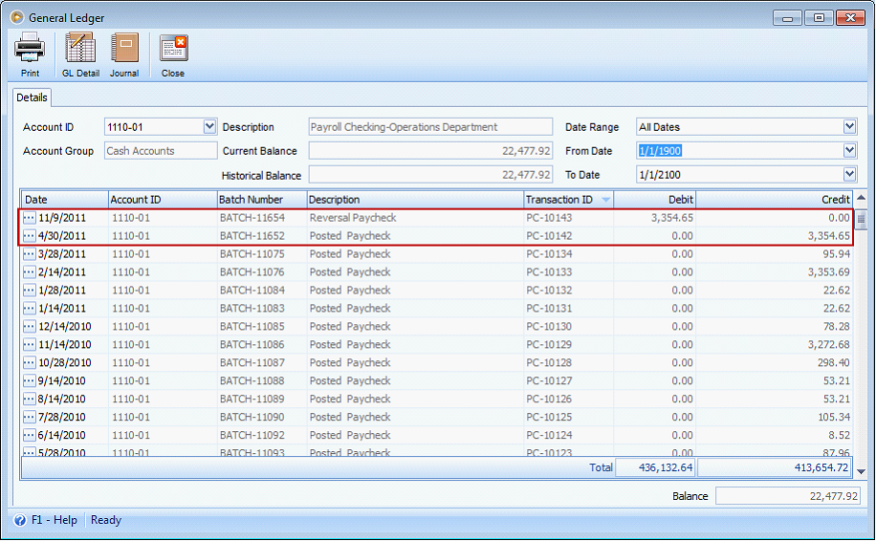This screenshot has height=541, width=876.
Task: Open drill-down button for 7/28/2010 row
Action: [x=29, y=417]
